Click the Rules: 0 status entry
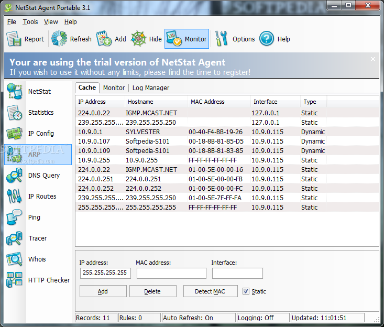Screen dimensions: 384x327 pyautogui.click(x=139, y=318)
